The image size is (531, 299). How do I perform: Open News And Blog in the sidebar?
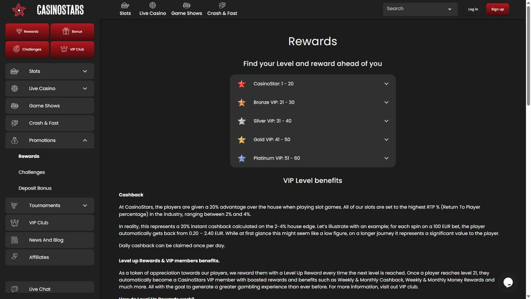tap(50, 240)
